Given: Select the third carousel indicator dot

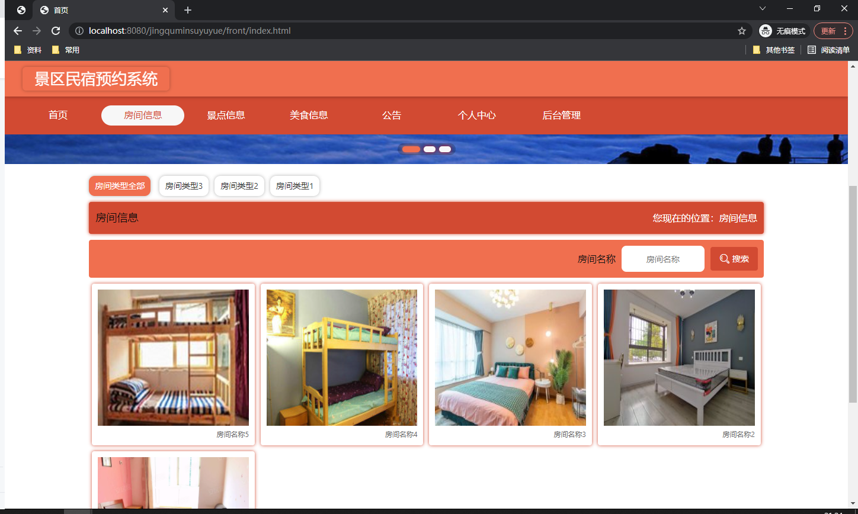Looking at the screenshot, I should 445,149.
